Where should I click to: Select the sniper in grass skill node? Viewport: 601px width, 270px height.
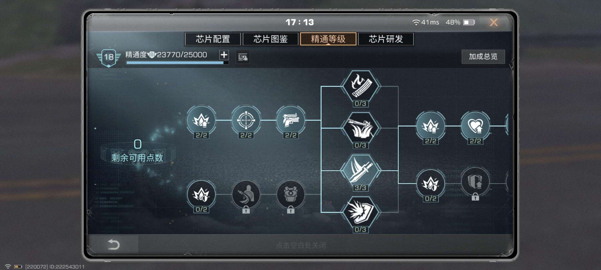(360, 128)
